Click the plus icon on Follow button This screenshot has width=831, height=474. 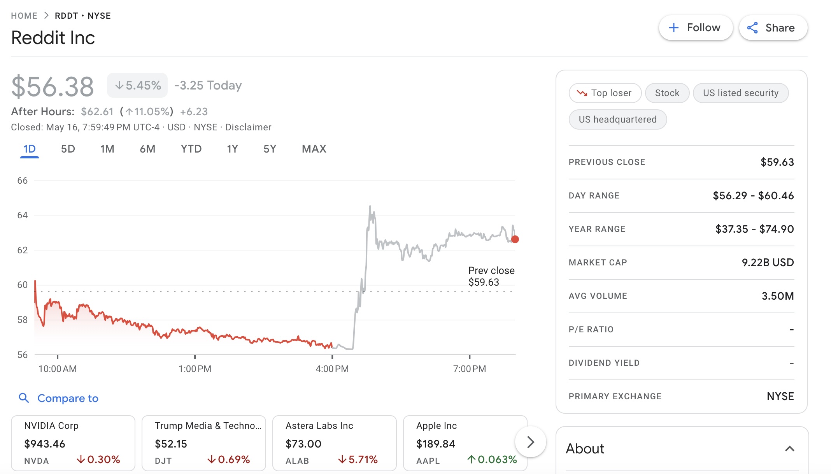[674, 28]
